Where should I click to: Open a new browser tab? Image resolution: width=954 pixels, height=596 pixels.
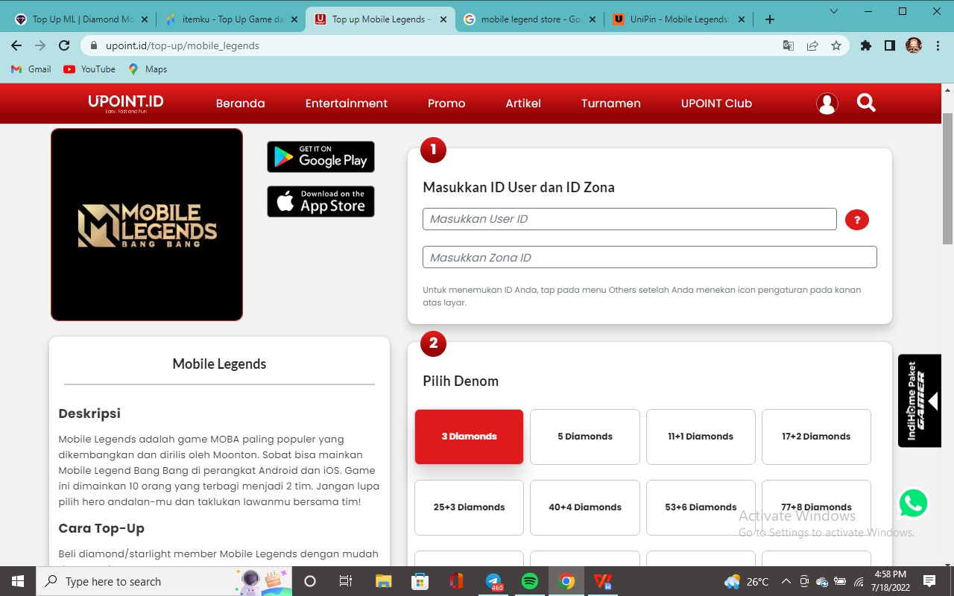pyautogui.click(x=770, y=19)
